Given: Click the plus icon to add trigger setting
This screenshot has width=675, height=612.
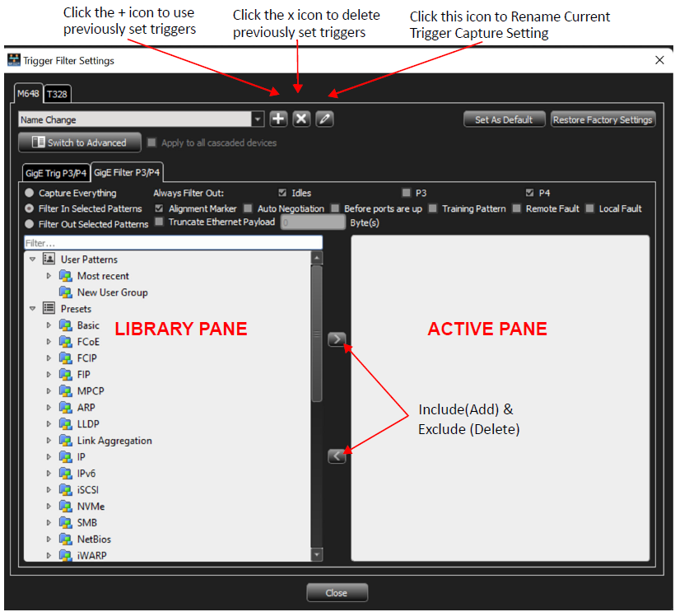Looking at the screenshot, I should [x=278, y=119].
